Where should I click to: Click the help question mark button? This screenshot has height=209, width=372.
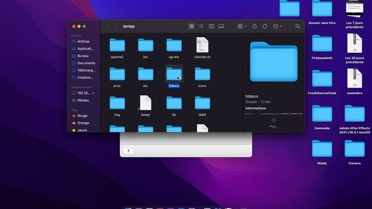(x=128, y=151)
